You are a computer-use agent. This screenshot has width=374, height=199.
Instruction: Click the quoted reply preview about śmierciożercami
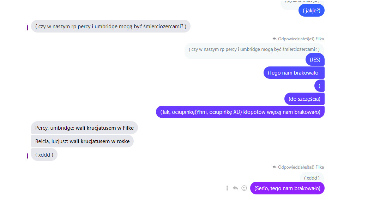(254, 49)
